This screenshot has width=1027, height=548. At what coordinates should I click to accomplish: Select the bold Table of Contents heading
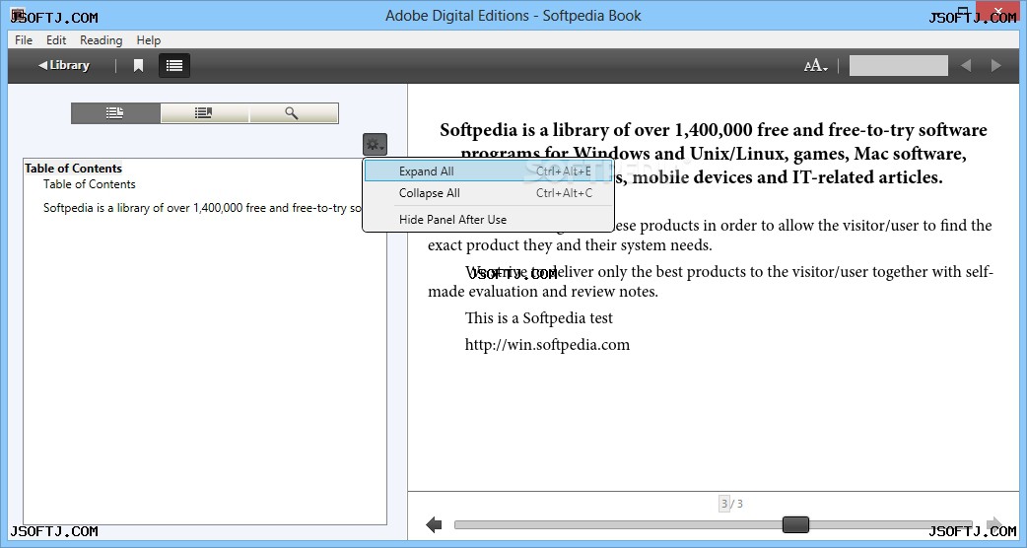click(73, 169)
